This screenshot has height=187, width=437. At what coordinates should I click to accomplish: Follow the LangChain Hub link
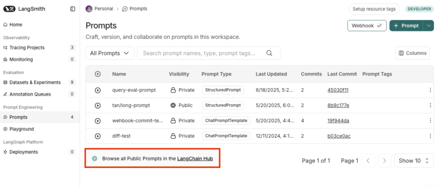coord(195,159)
